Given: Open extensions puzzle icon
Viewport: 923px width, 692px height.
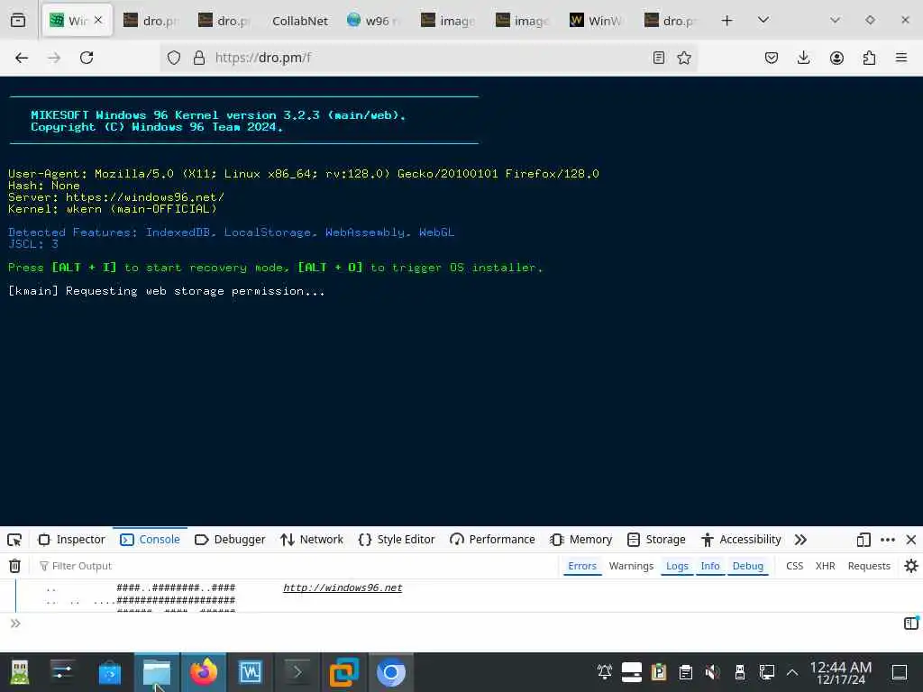Looking at the screenshot, I should pos(869,58).
